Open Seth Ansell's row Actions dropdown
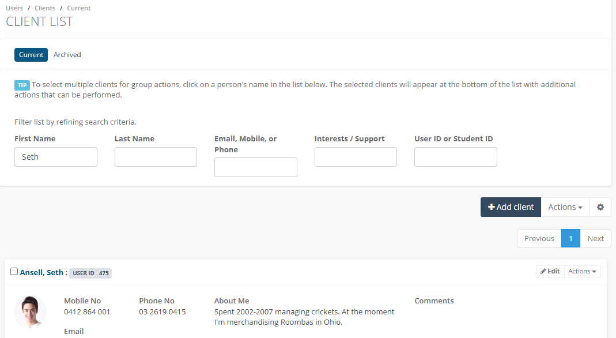Viewport: 616px width, 338px height. pos(582,271)
